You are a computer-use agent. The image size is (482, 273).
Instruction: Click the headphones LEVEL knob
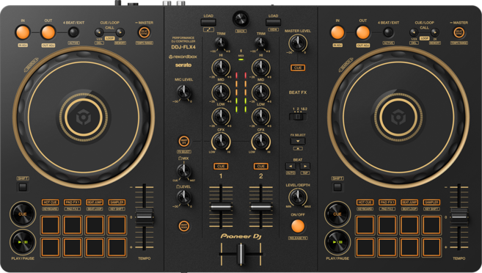[x=184, y=197]
